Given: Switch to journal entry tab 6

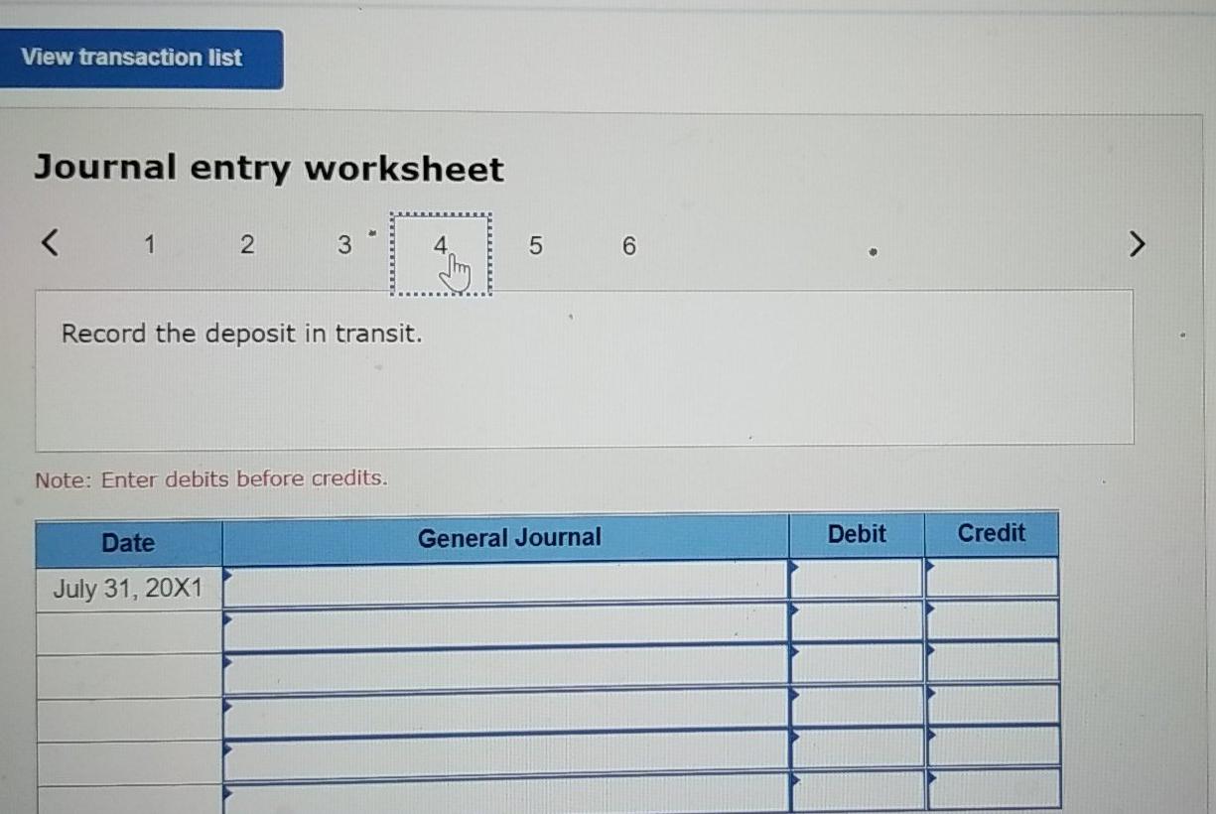Looking at the screenshot, I should (628, 245).
